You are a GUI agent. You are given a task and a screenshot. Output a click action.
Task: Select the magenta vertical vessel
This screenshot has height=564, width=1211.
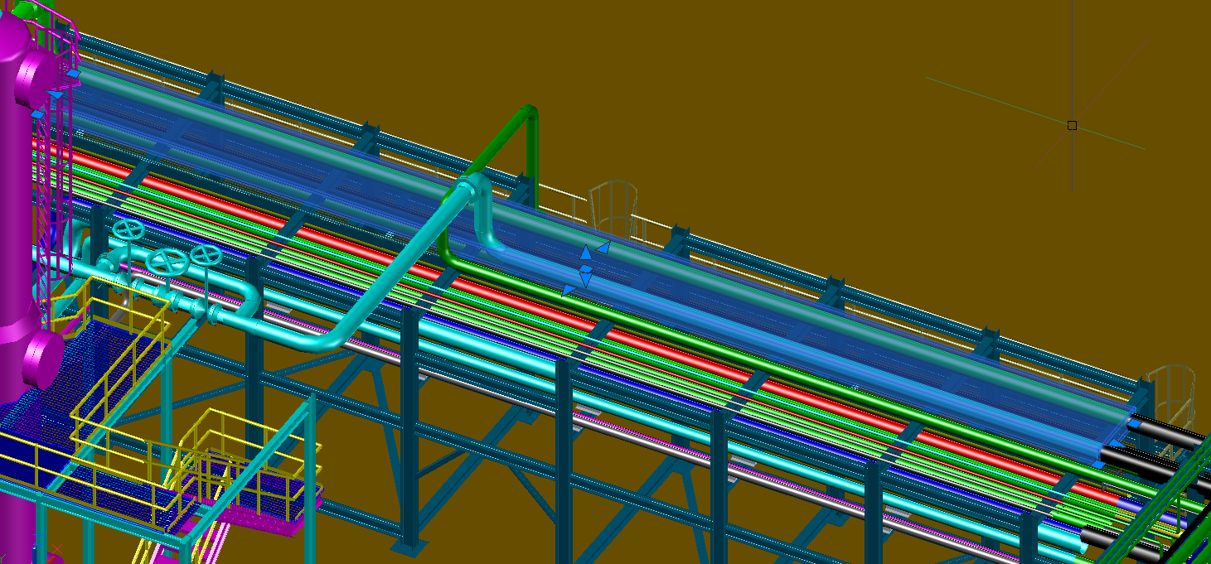point(15,207)
